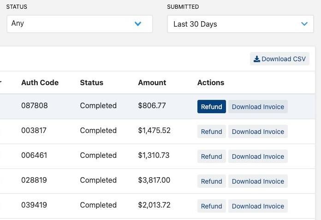Click the Auth Code column header
Image resolution: width=321 pixels, height=220 pixels.
click(x=40, y=82)
